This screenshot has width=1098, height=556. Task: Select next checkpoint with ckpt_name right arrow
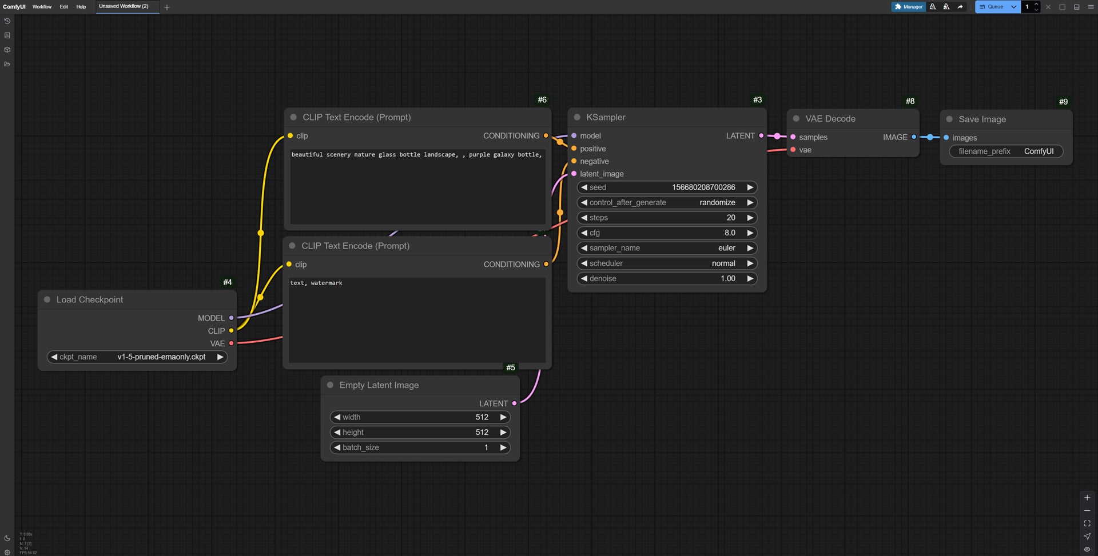[220, 357]
